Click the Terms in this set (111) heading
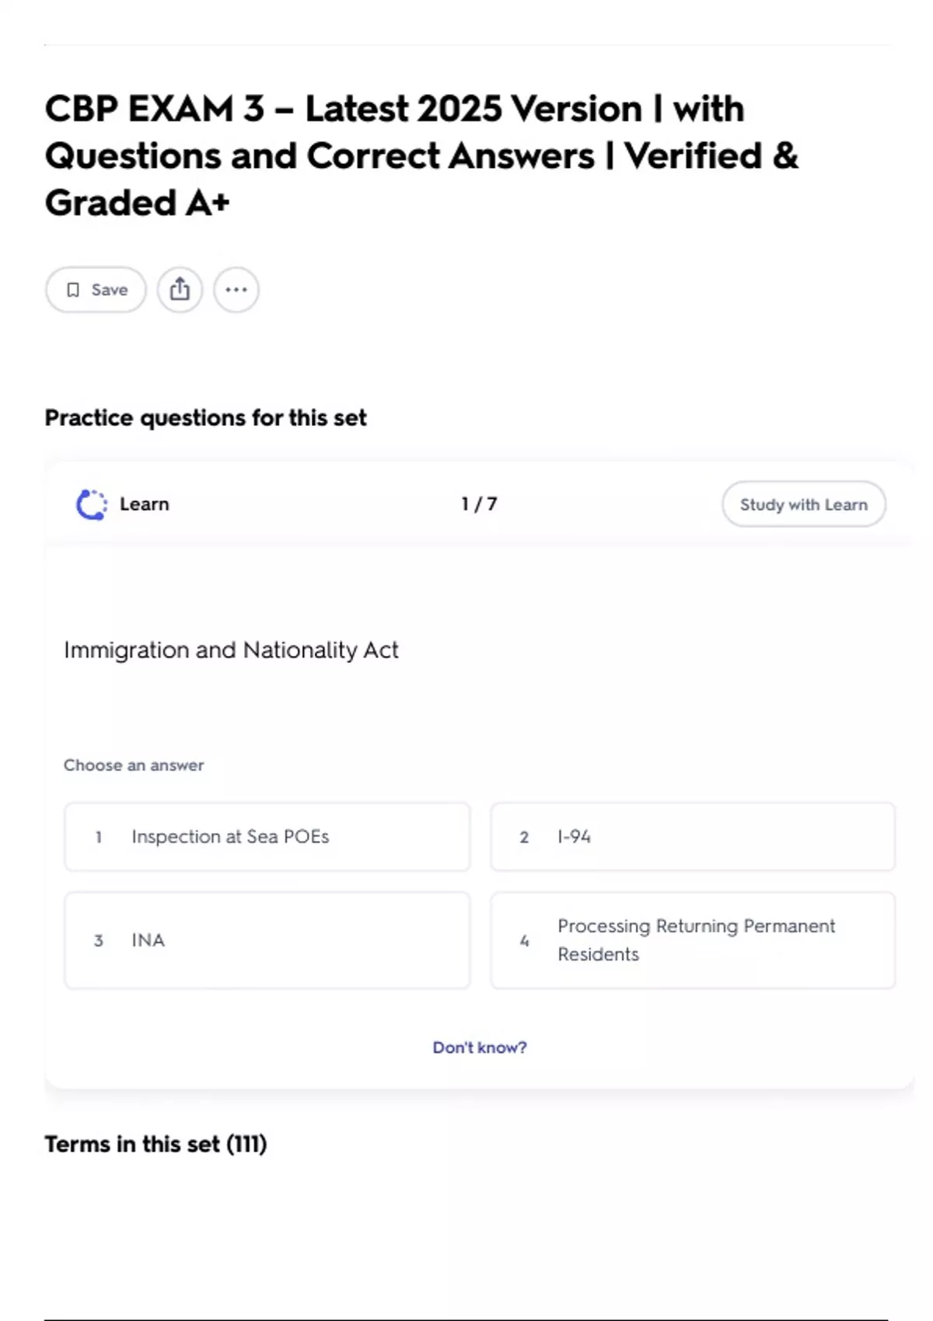This screenshot has width=933, height=1321. point(155,1144)
